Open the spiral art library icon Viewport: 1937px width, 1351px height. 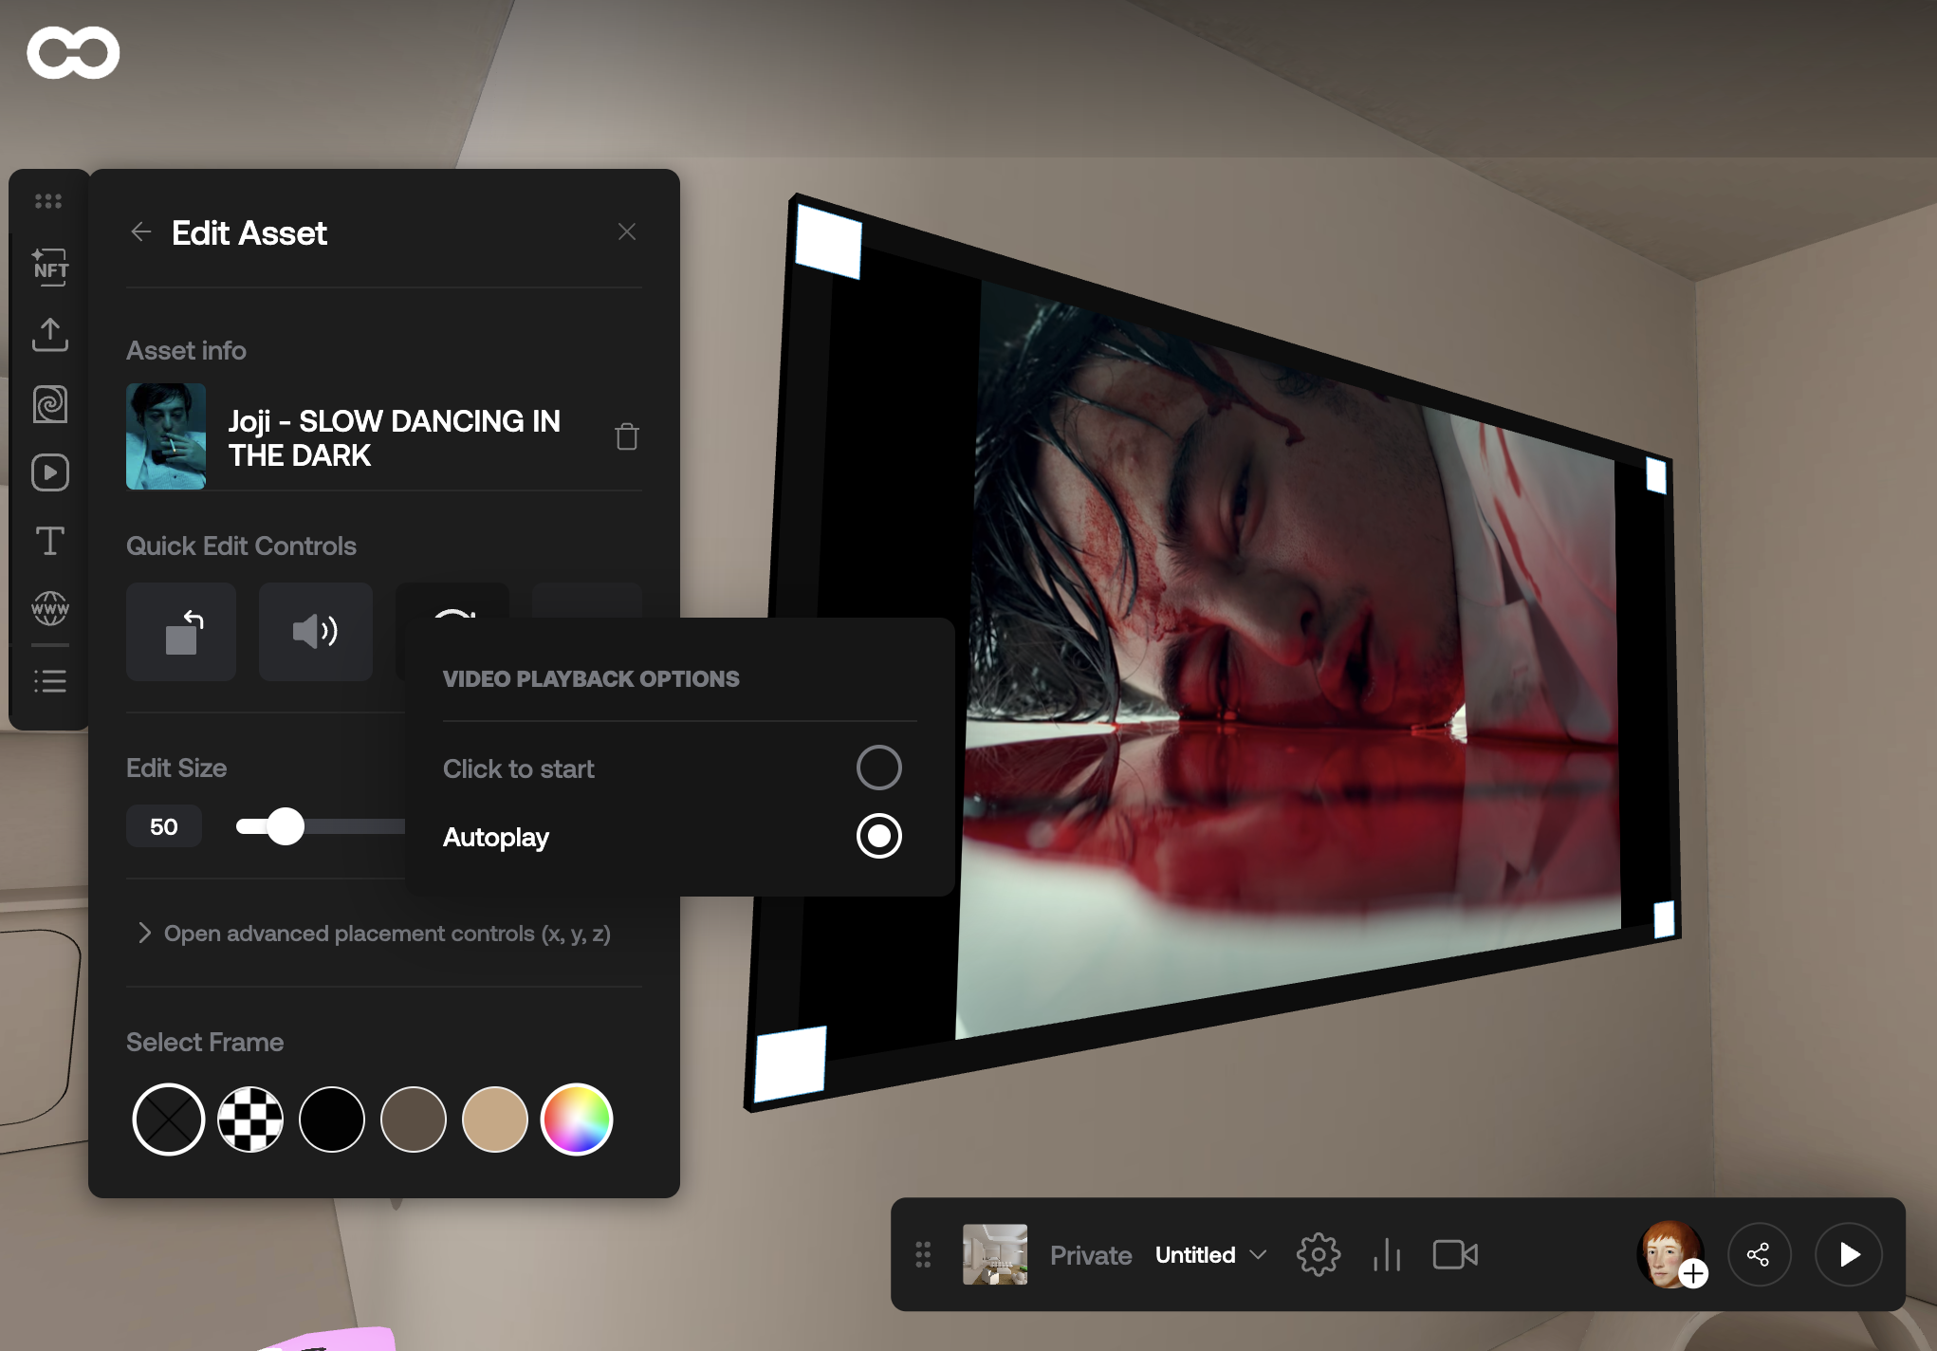pyautogui.click(x=50, y=404)
